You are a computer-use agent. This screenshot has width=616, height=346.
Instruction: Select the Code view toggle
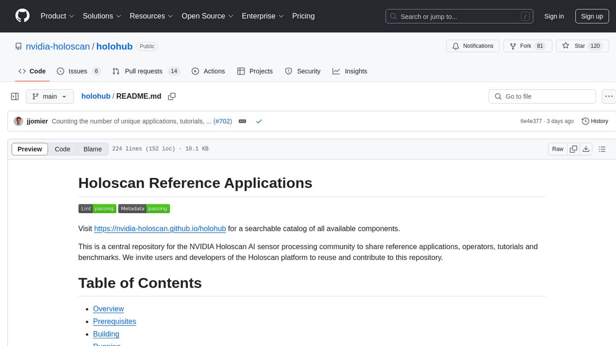pyautogui.click(x=63, y=149)
